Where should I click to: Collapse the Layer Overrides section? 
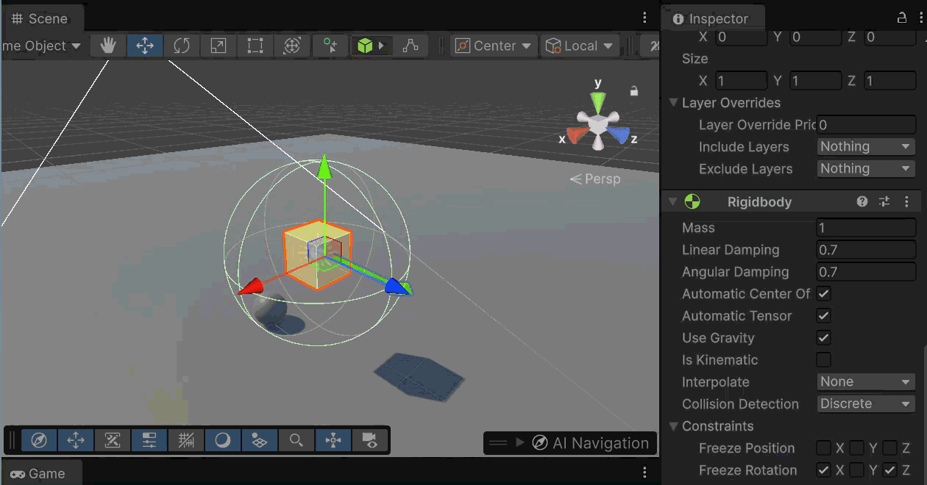673,103
